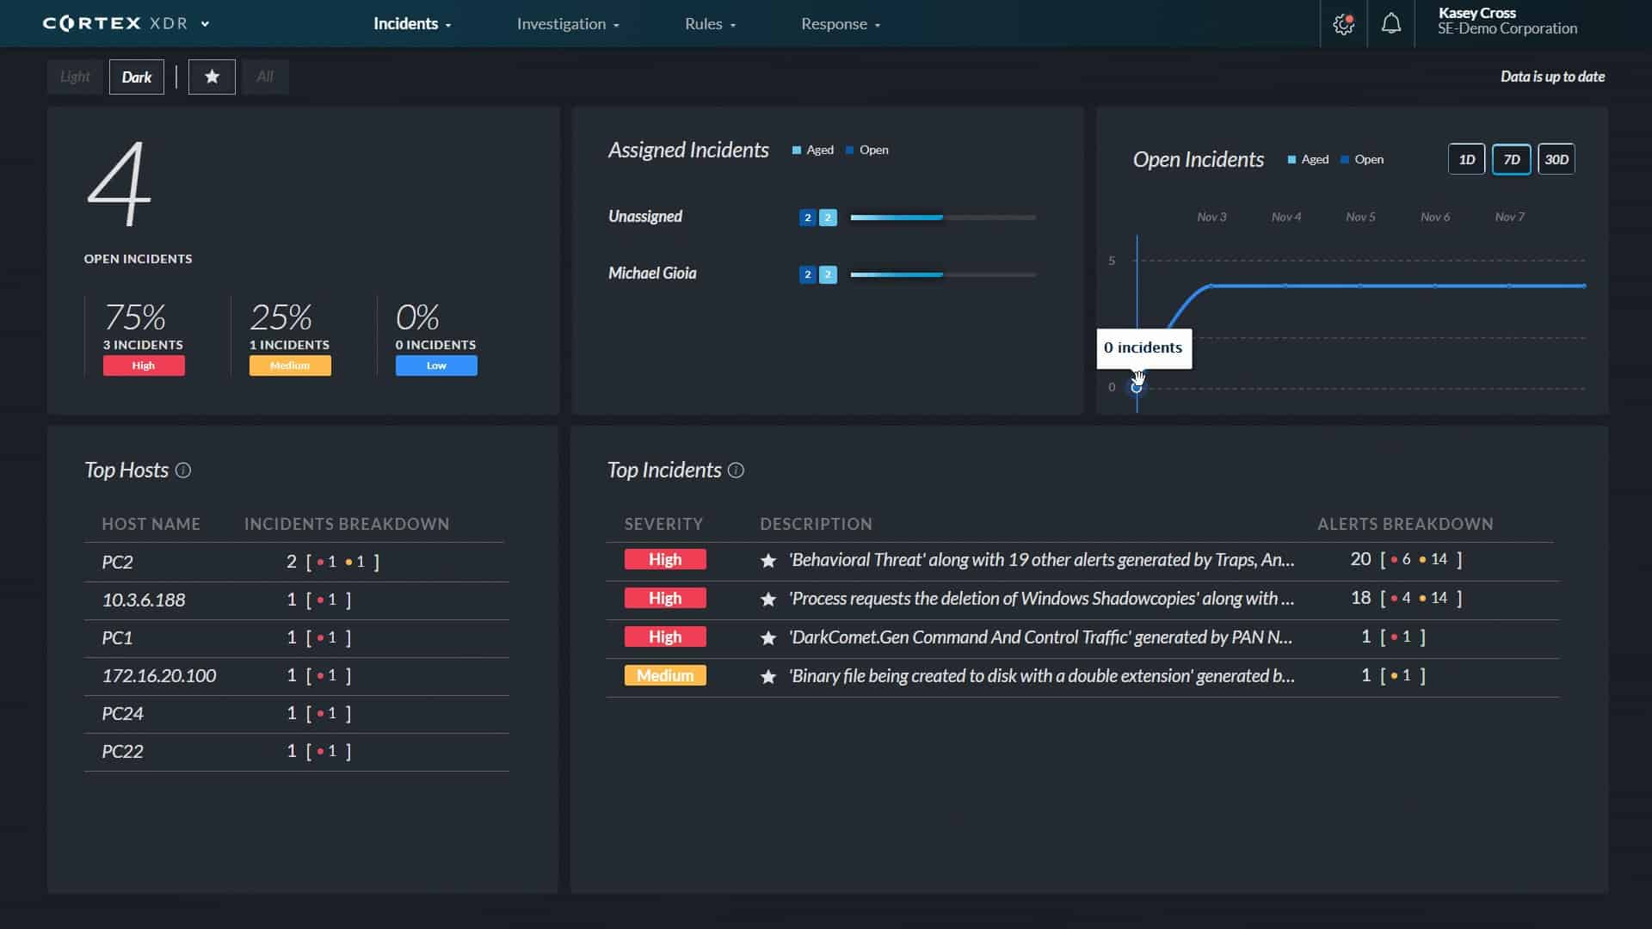Set Open Incidents range to 30D
This screenshot has width=1652, height=929.
point(1556,159)
